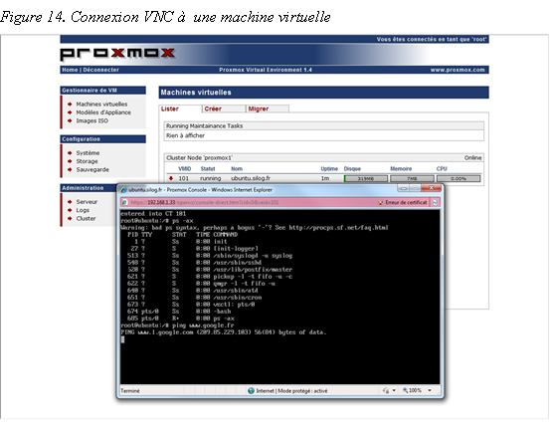Click the VMID 101 cell
This screenshot has width=550, height=429.
[184, 178]
